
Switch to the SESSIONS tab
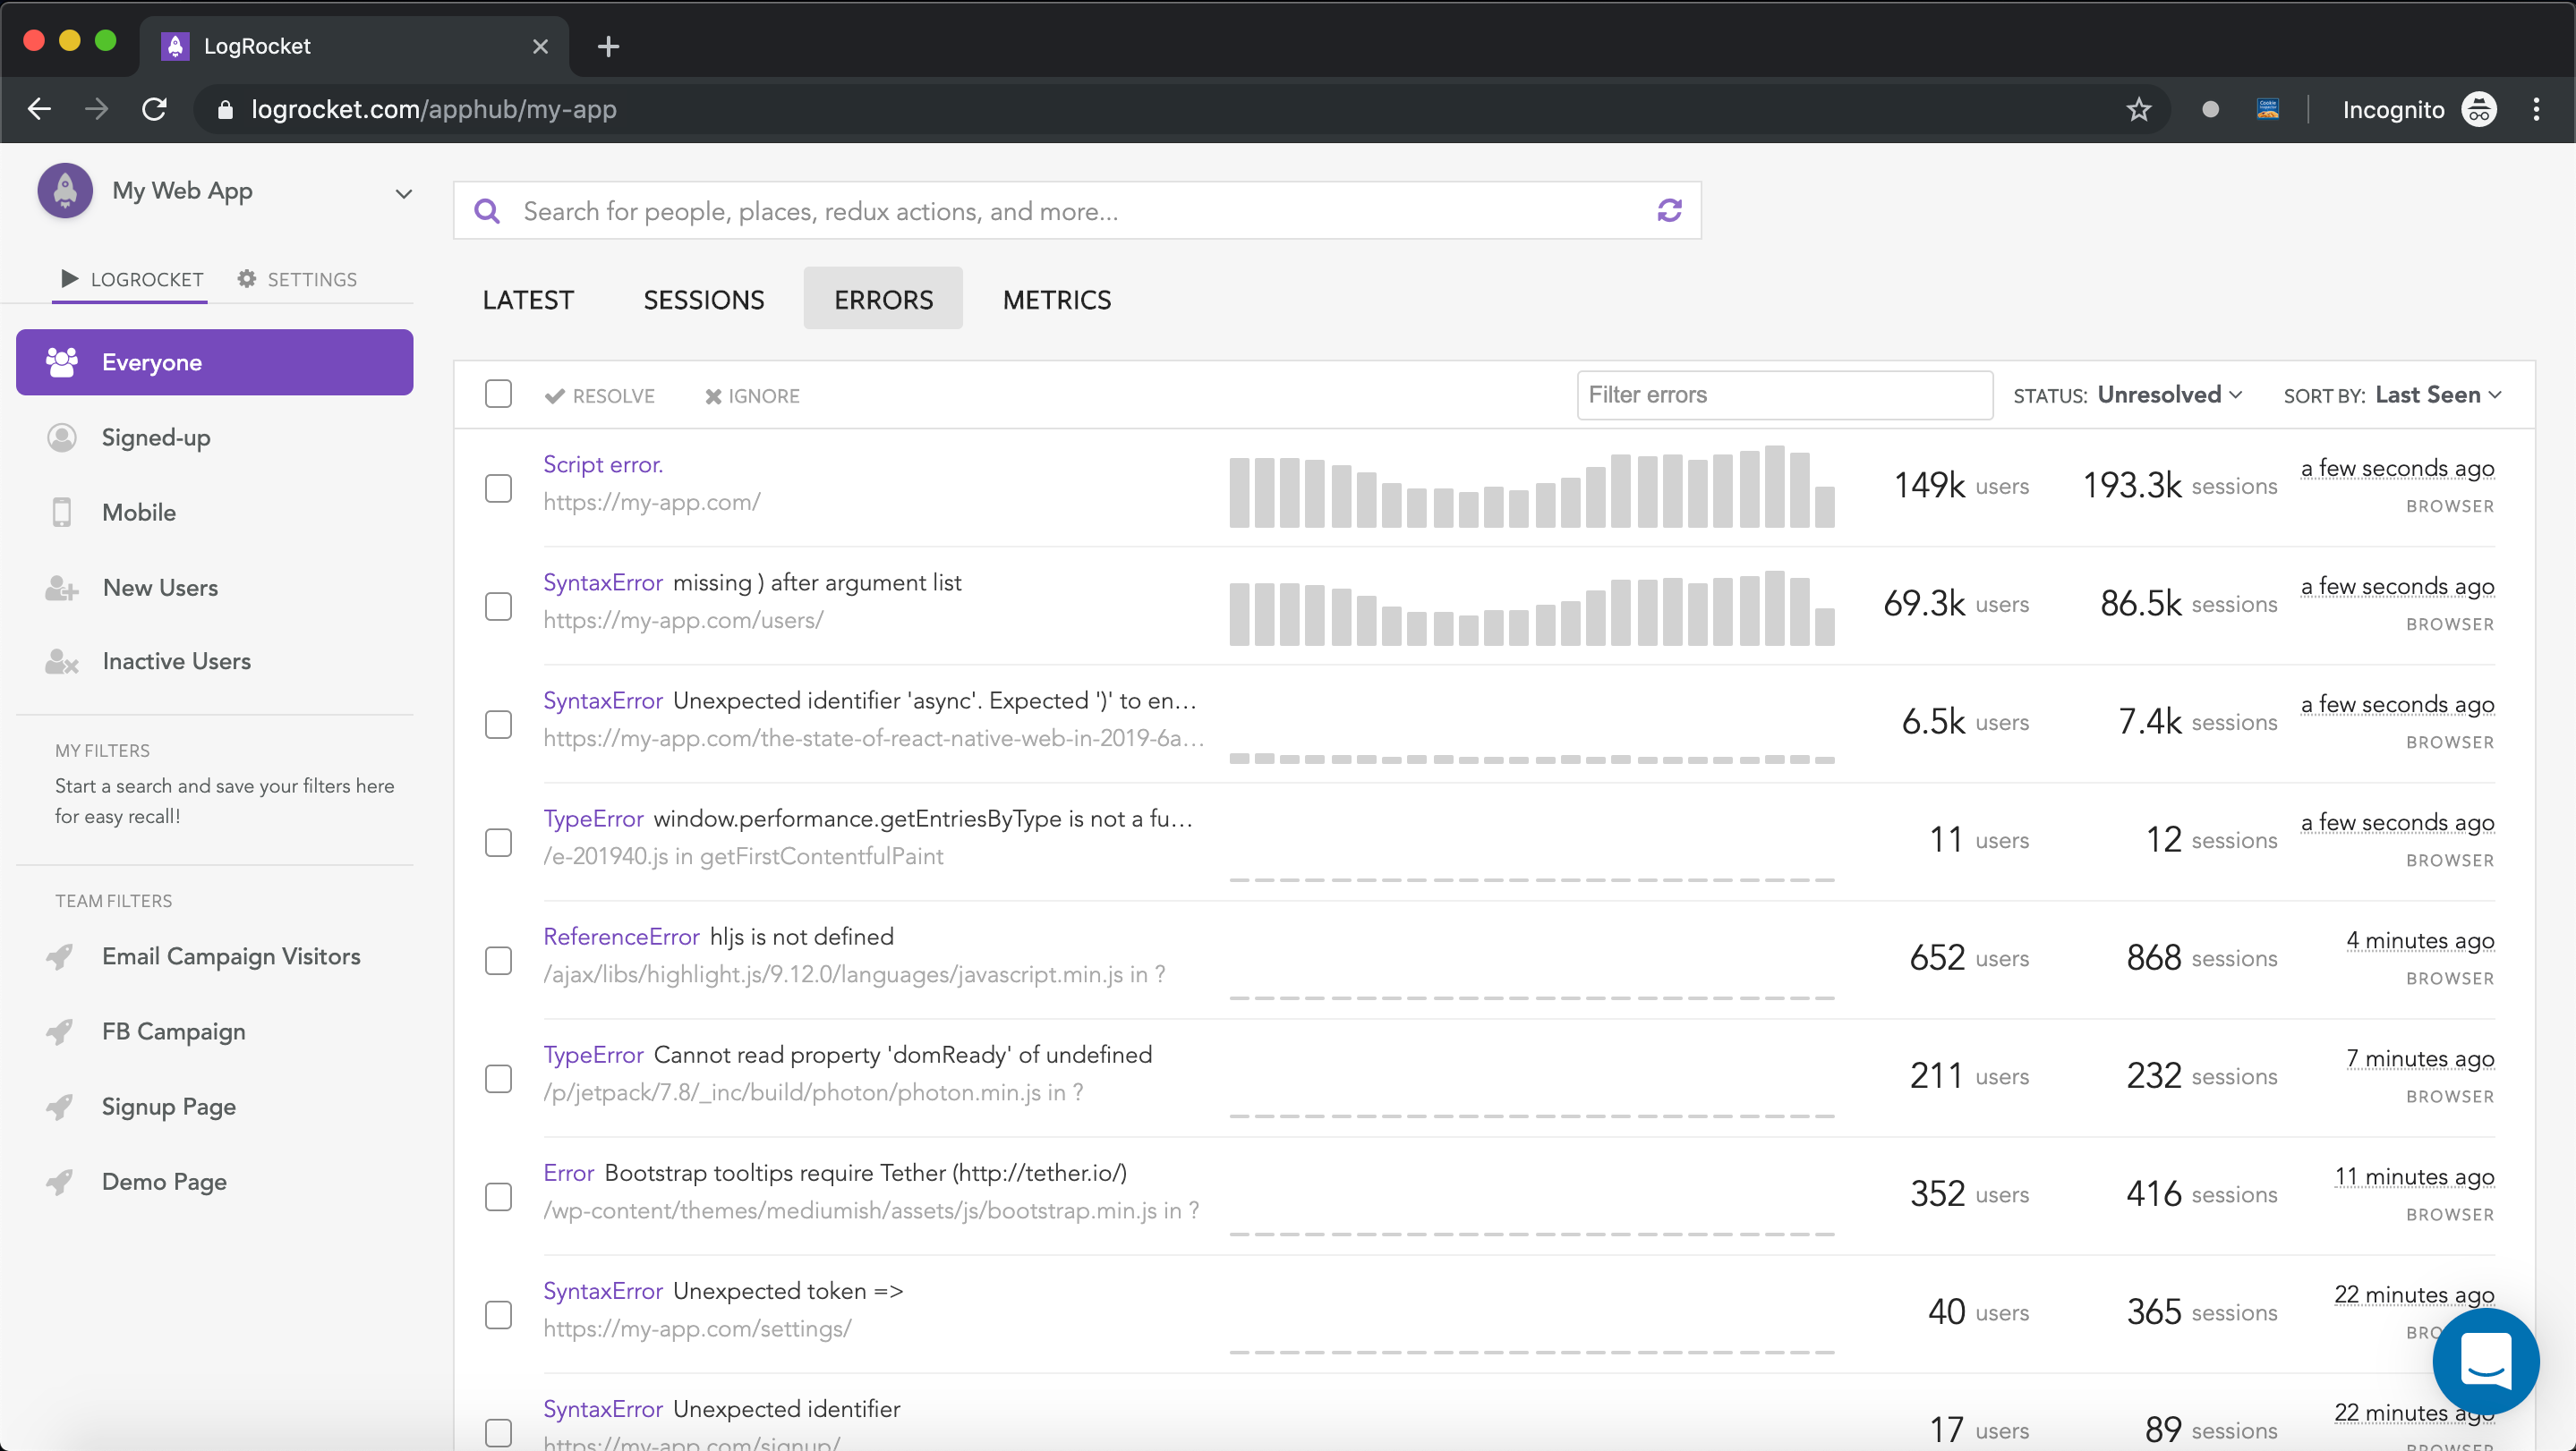click(704, 299)
